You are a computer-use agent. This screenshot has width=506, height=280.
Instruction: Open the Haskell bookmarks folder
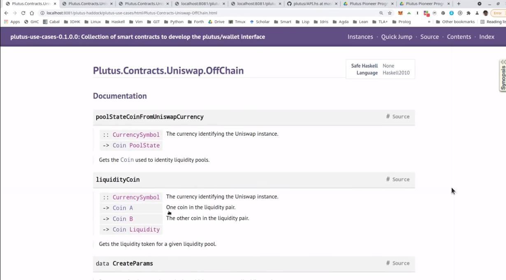click(x=115, y=22)
